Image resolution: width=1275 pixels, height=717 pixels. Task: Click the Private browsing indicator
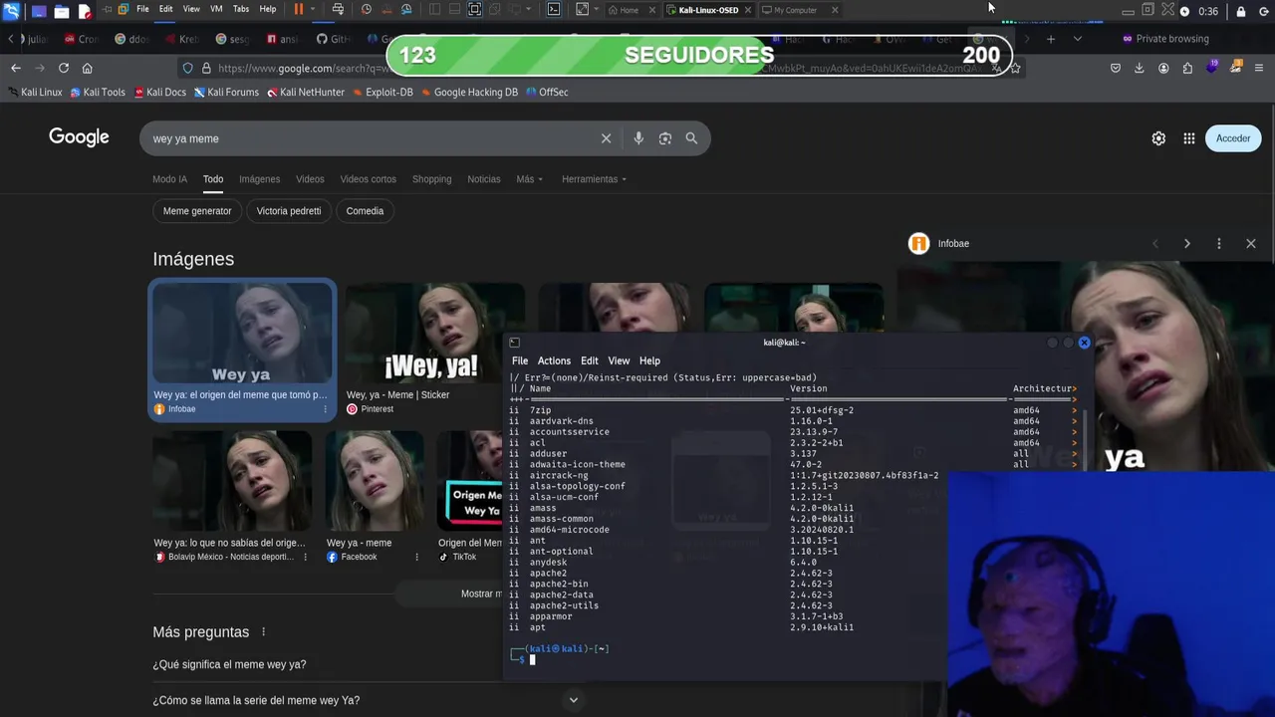tap(1165, 39)
